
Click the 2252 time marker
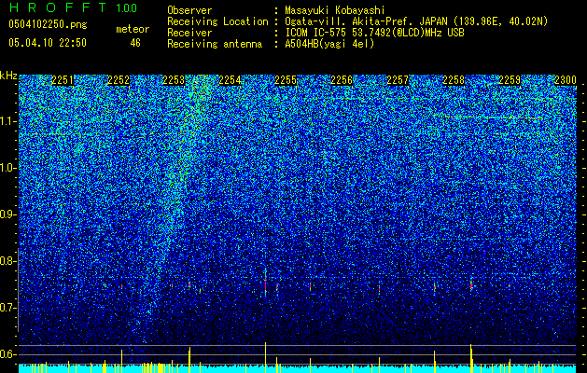click(x=119, y=80)
